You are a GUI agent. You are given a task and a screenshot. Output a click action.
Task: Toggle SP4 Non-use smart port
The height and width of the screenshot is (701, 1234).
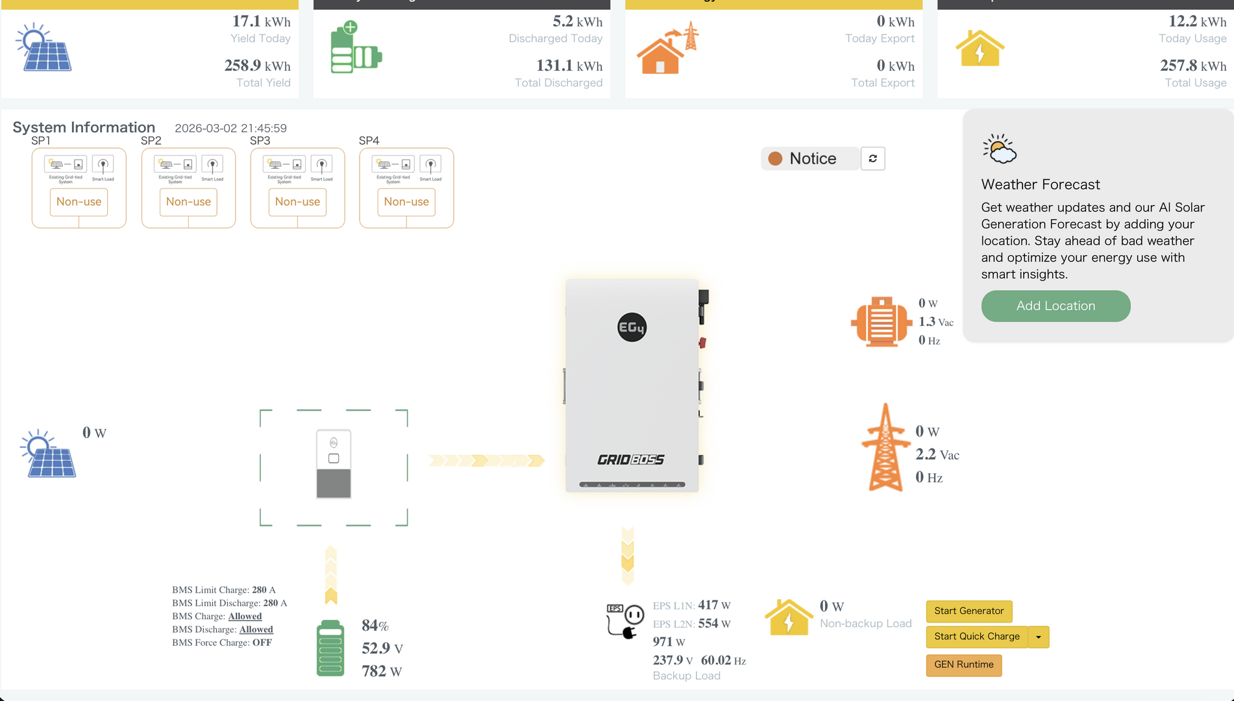click(406, 202)
